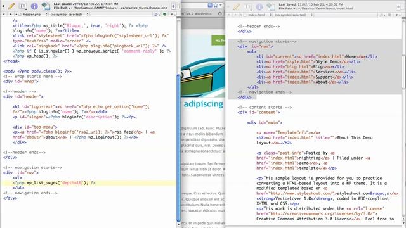Image resolution: width=406 pixels, height=228 pixels.
Task: Click the '<!-- navigation starts-->' comment in header.php
Action: click(32, 167)
